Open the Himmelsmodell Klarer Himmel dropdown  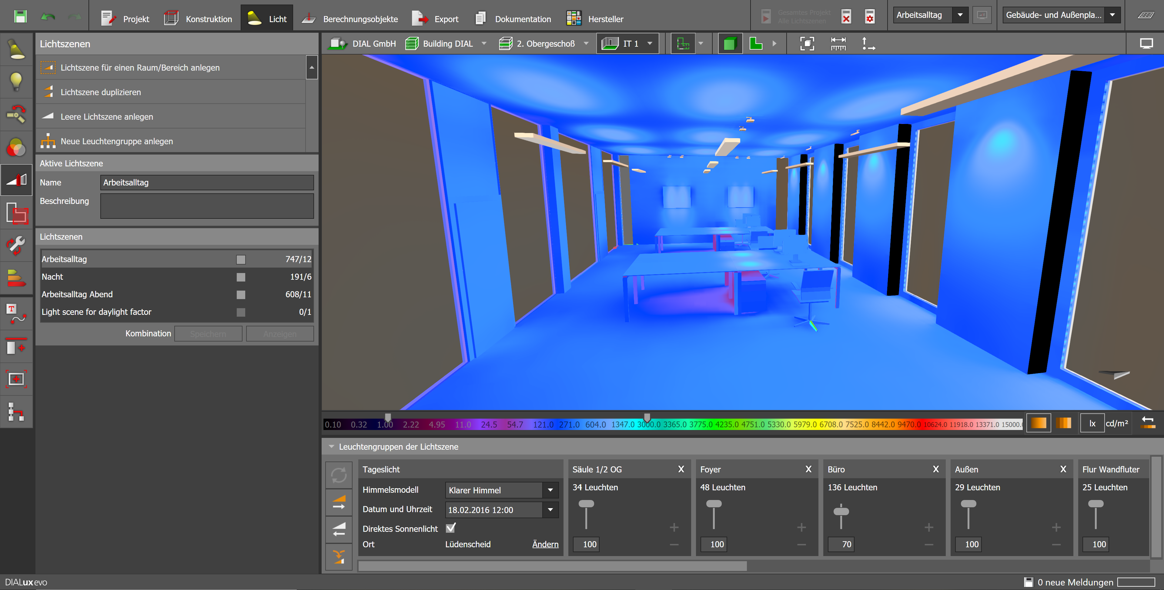coord(550,490)
